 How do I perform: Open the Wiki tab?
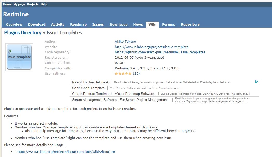[x=152, y=24]
